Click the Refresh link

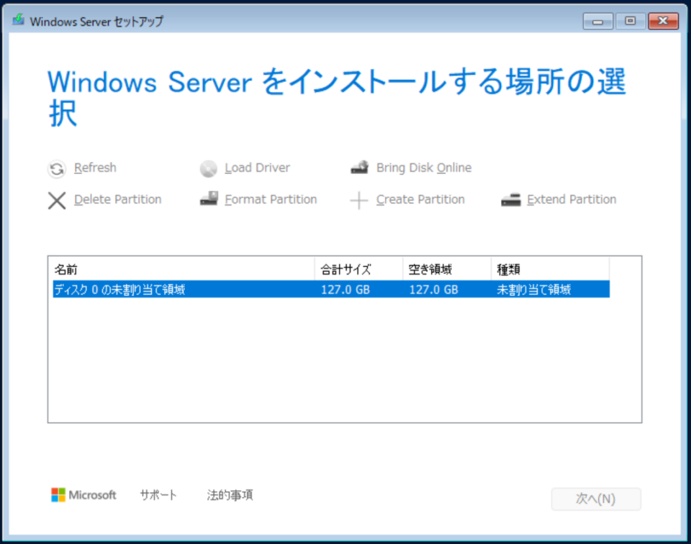coord(95,168)
